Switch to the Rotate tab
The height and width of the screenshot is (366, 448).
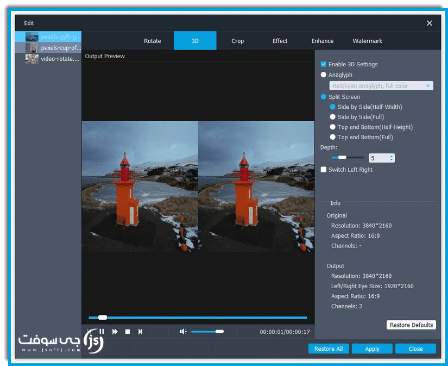point(152,41)
